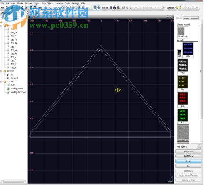Open the Lights menu

click(x=37, y=3)
